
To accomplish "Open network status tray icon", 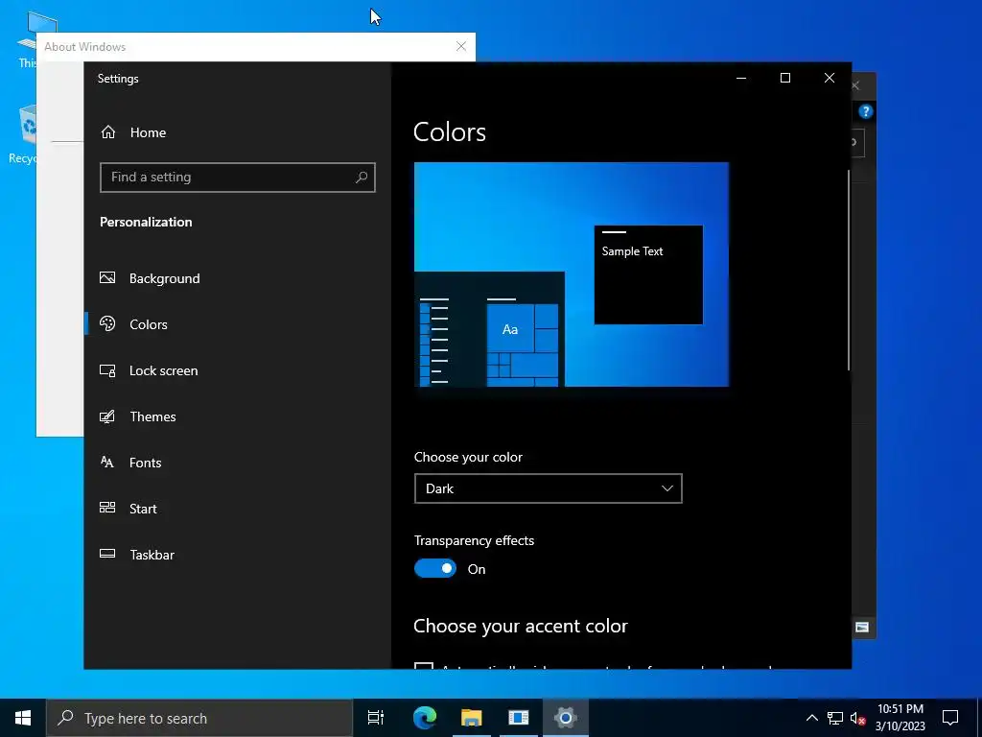I will 835,718.
